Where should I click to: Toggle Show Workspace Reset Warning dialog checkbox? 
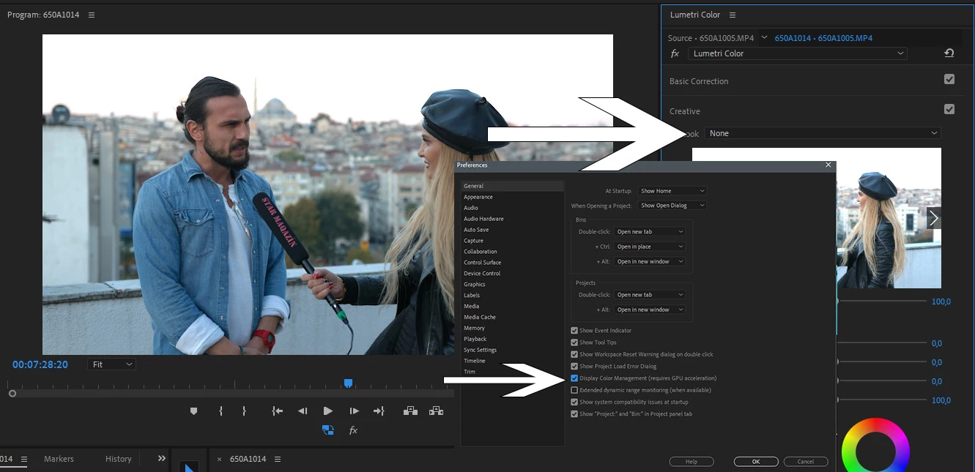click(574, 354)
